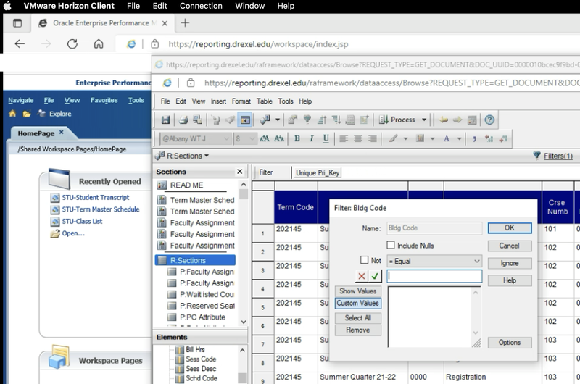
Task: Click the Custom Values button
Action: tap(357, 303)
